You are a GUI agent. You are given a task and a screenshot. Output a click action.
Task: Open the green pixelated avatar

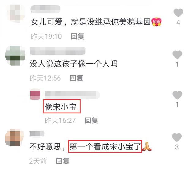(15, 56)
